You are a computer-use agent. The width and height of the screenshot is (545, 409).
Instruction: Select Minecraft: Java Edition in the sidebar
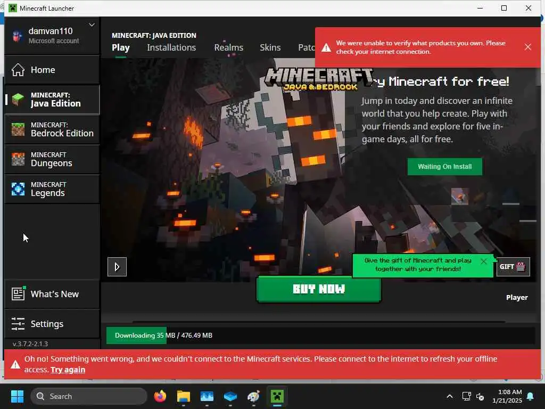click(x=52, y=100)
